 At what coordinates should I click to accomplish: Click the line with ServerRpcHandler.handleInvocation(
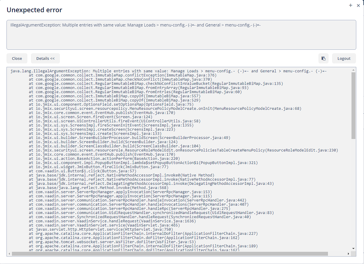point(138,200)
